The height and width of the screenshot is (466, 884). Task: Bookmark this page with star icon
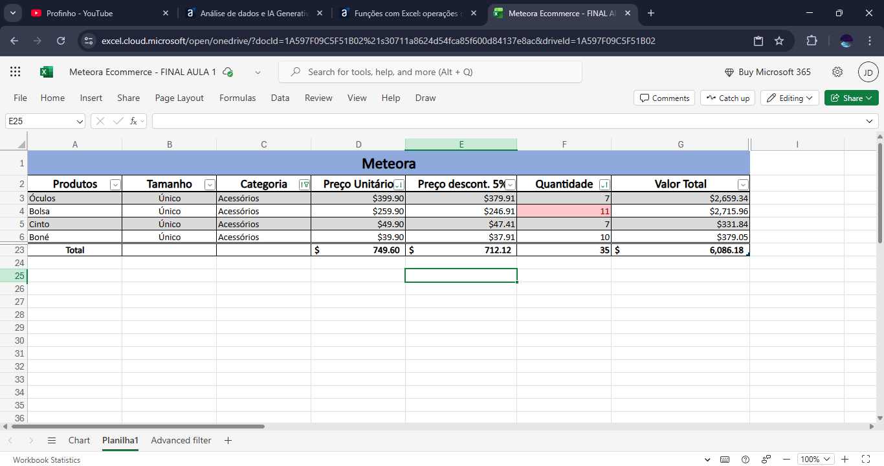click(x=779, y=41)
